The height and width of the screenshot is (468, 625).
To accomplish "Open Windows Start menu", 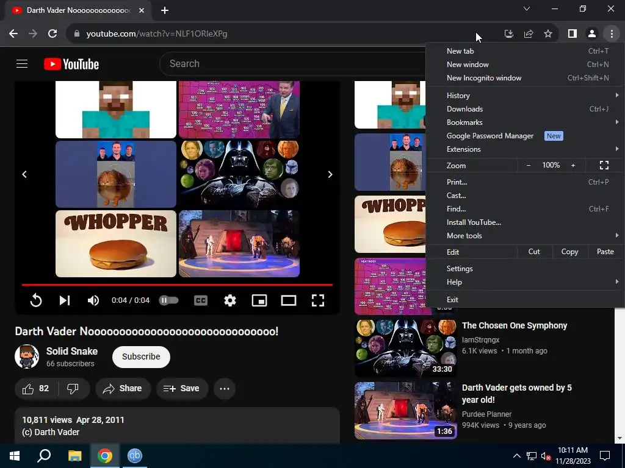I will [15, 456].
